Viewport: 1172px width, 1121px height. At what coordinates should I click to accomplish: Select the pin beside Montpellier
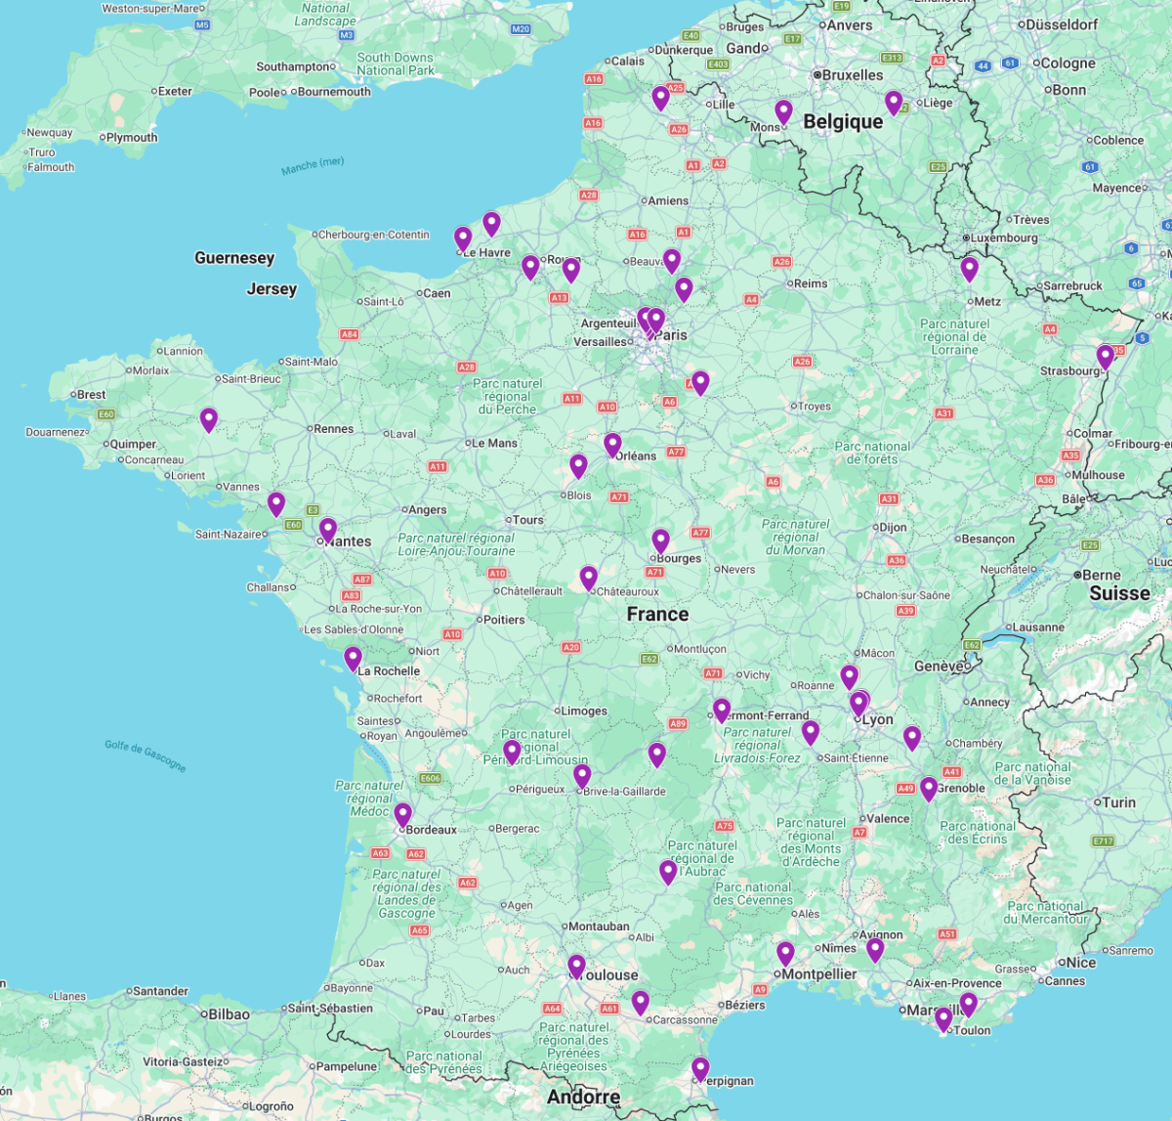786,952
